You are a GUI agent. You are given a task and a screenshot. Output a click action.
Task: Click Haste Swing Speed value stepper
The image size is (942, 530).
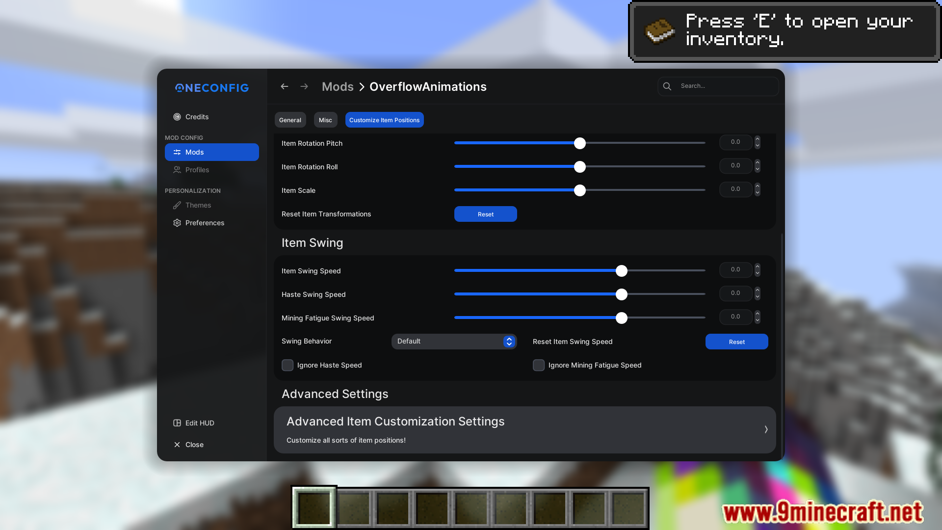pyautogui.click(x=758, y=293)
